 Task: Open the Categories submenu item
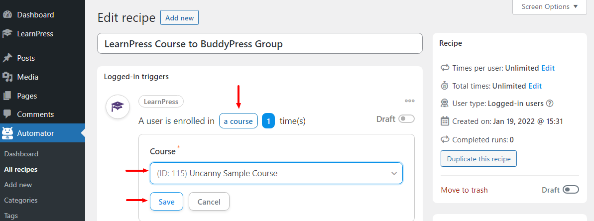21,200
